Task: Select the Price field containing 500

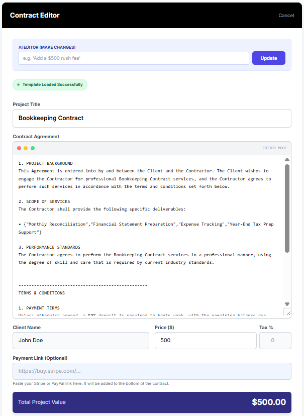Action: point(205,340)
